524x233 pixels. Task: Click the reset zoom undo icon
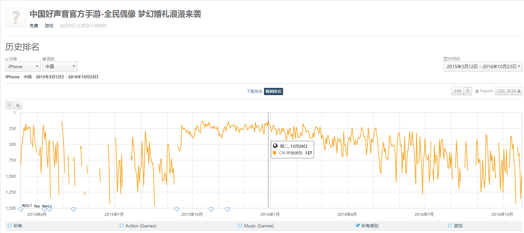[x=9, y=105]
